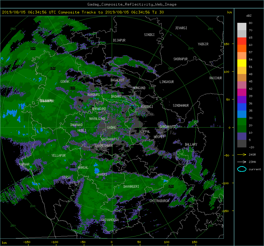Click the HUNGUND city label
The height and width of the screenshot is (246, 264).
click(x=139, y=88)
